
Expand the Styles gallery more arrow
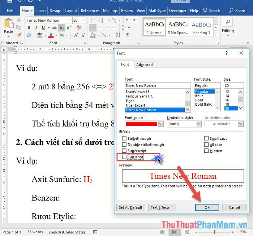point(216,34)
